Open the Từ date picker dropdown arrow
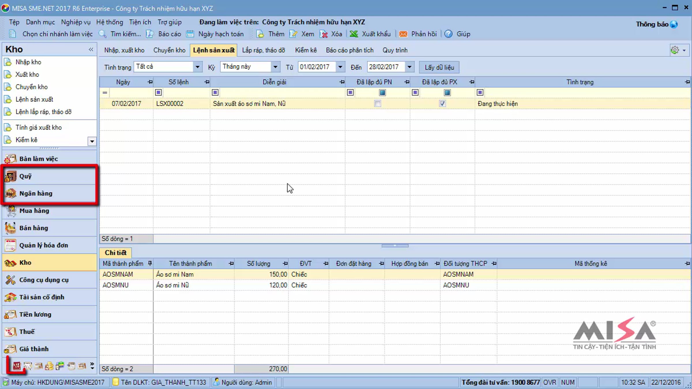This screenshot has height=389, width=692. click(x=340, y=67)
